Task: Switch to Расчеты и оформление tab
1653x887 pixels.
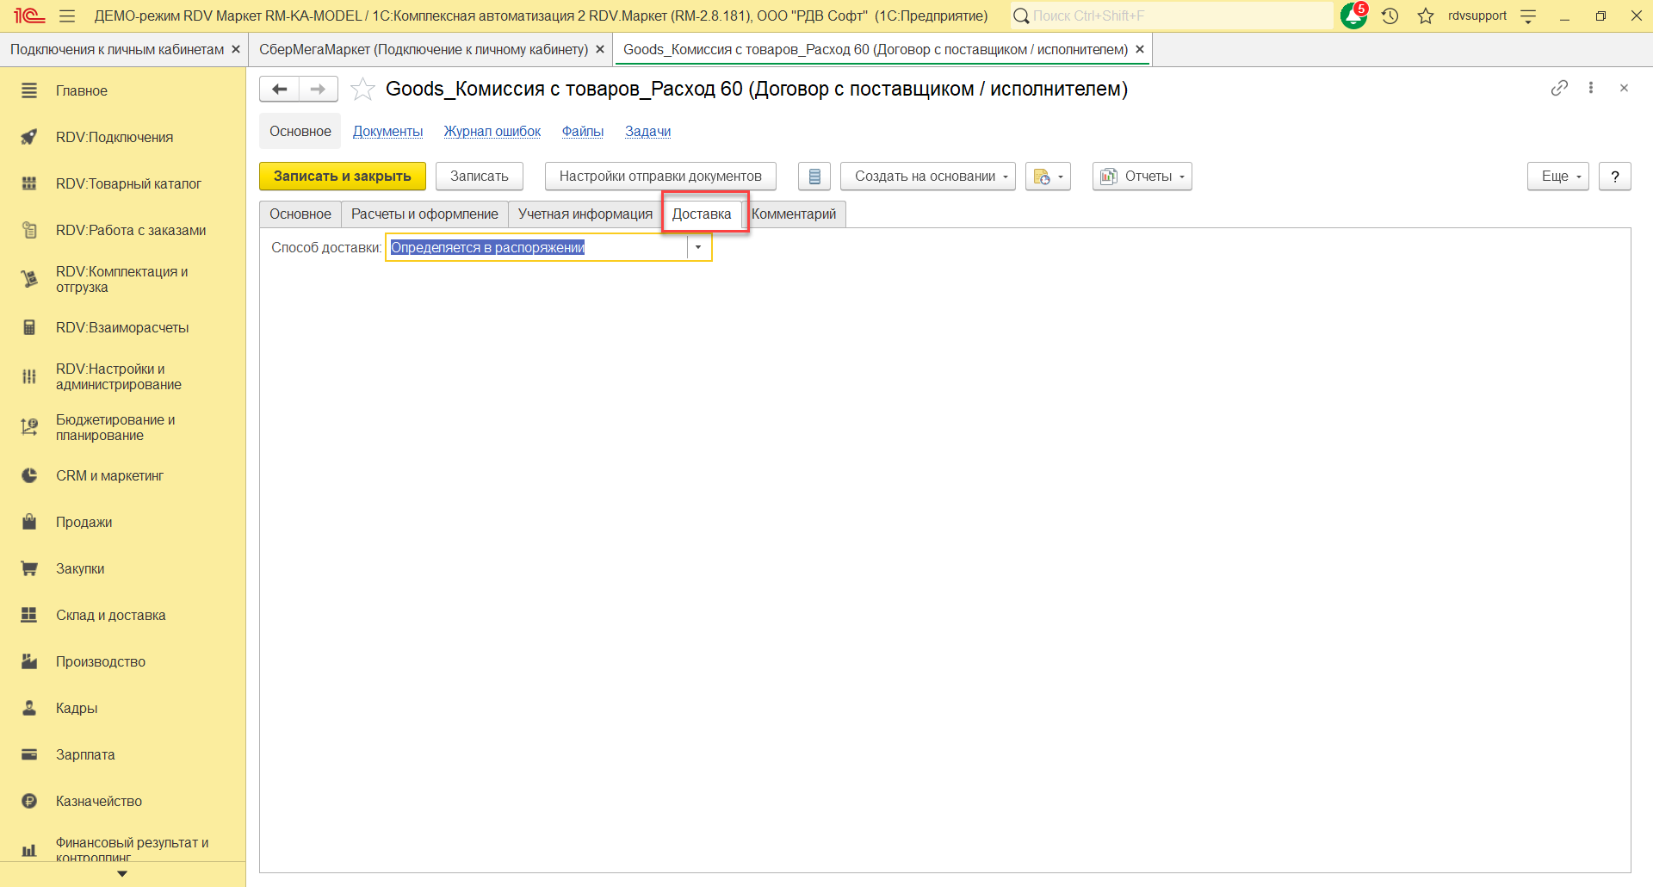Action: coord(424,214)
